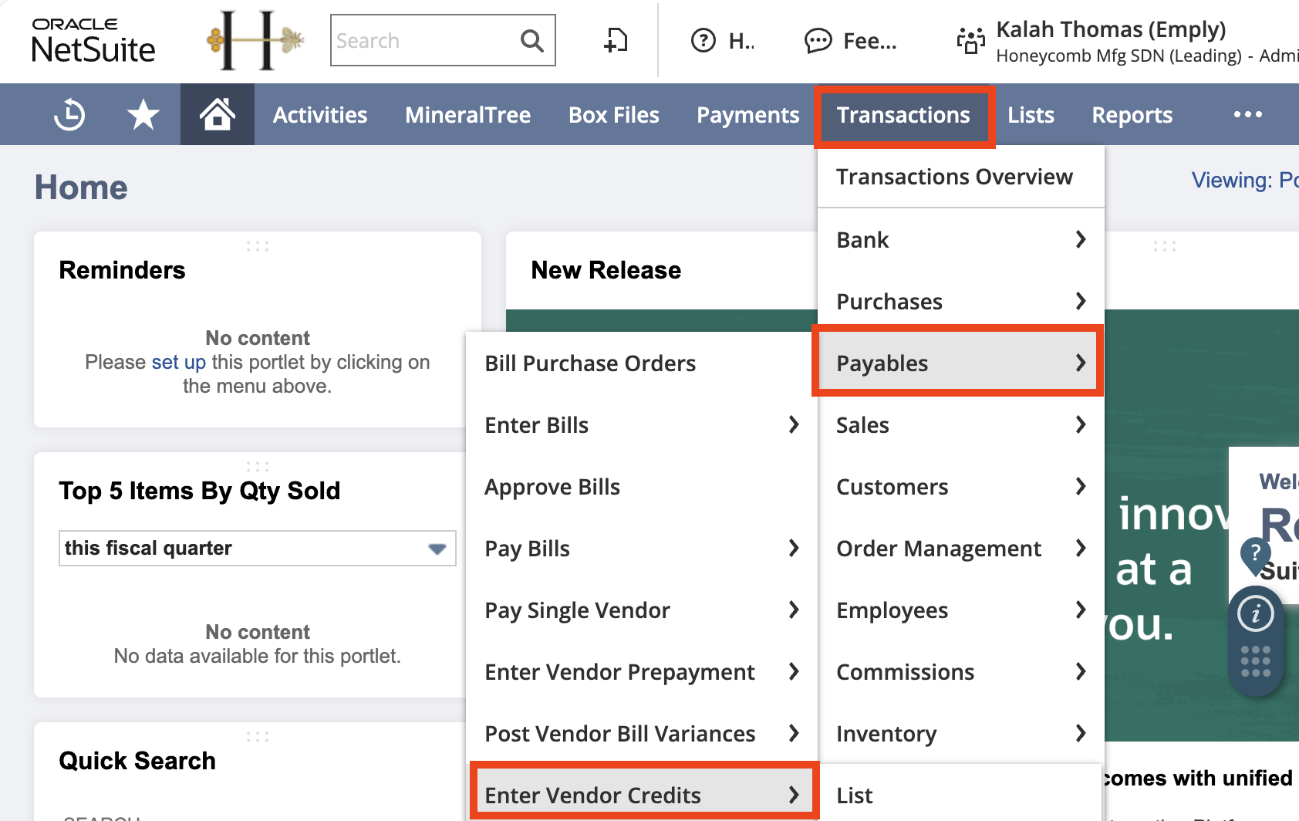Click the Home page heading
This screenshot has height=821, width=1299.
(81, 188)
